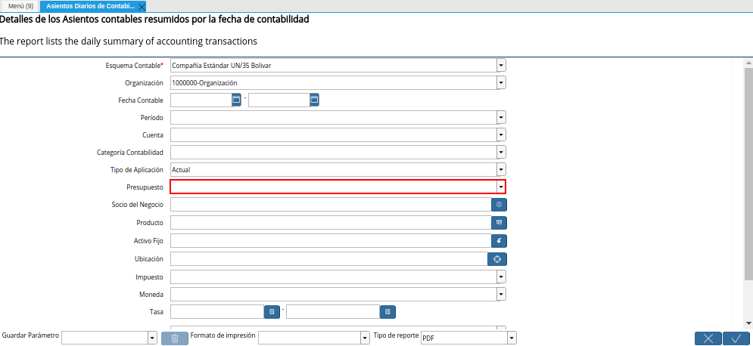The width and height of the screenshot is (753, 346).
Task: Click Tipo de Aplicación label
Action: coord(137,170)
